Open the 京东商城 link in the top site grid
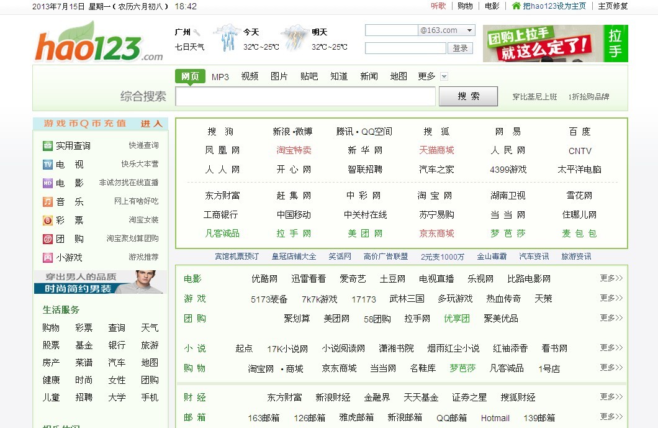 point(436,234)
